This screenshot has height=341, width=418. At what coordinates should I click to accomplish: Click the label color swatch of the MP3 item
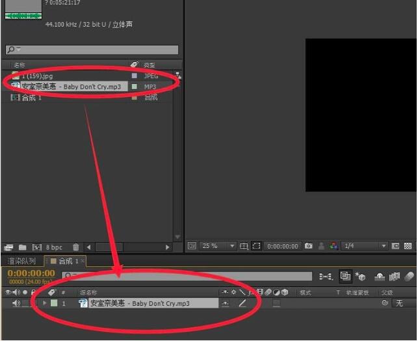pyautogui.click(x=135, y=87)
